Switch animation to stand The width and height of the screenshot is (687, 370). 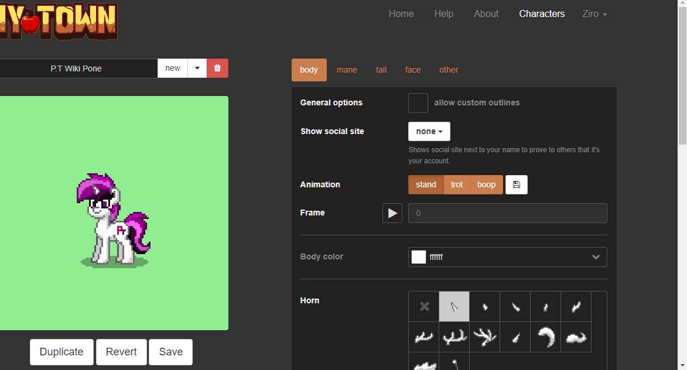[426, 185]
